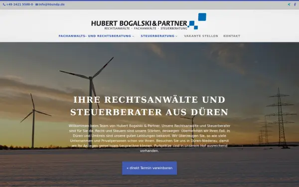The image size is (299, 187).
Task: Click the Hubert Bogalski & Partner logo
Action: pos(149,21)
